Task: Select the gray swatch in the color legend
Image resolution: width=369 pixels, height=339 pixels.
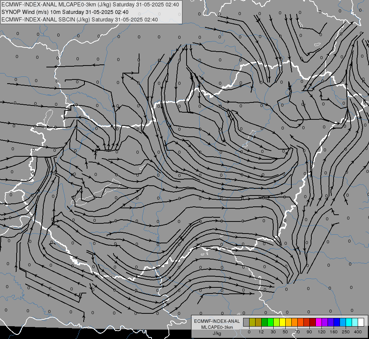Action: pos(247,322)
